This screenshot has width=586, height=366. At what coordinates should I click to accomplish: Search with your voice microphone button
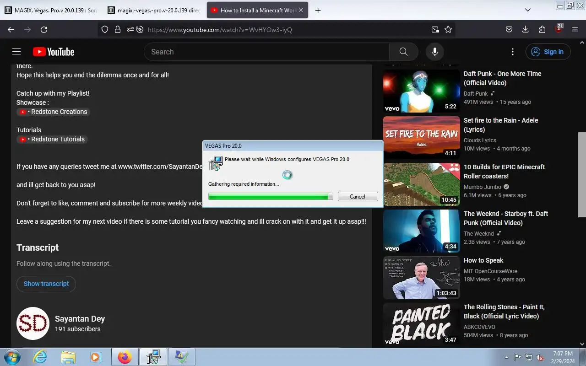point(435,52)
